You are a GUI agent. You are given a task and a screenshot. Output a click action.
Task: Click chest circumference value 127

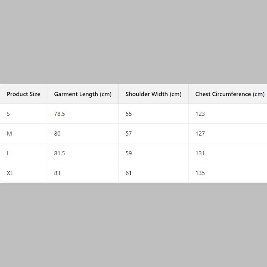click(200, 134)
